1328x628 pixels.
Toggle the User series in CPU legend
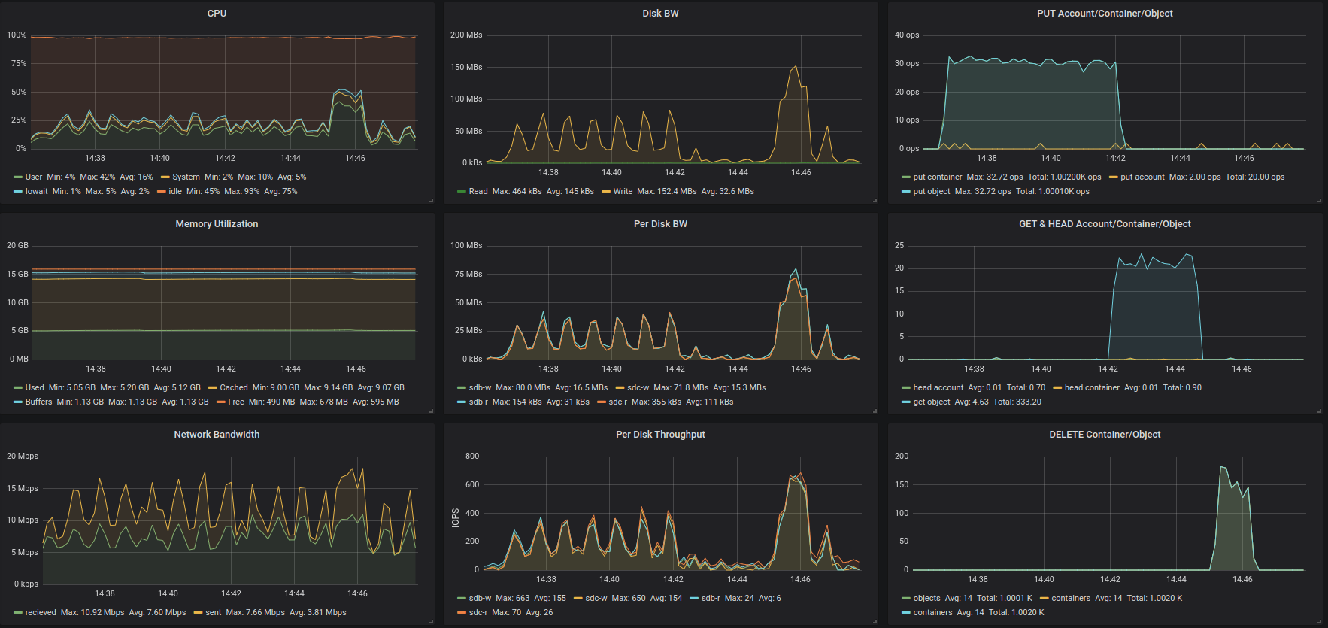click(34, 177)
